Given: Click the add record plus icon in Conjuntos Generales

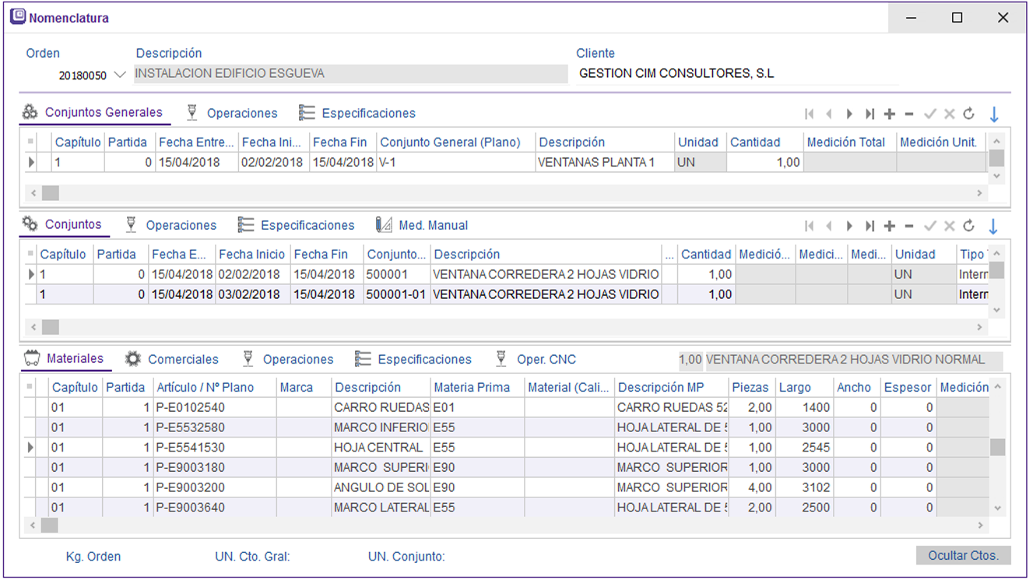Looking at the screenshot, I should point(890,114).
